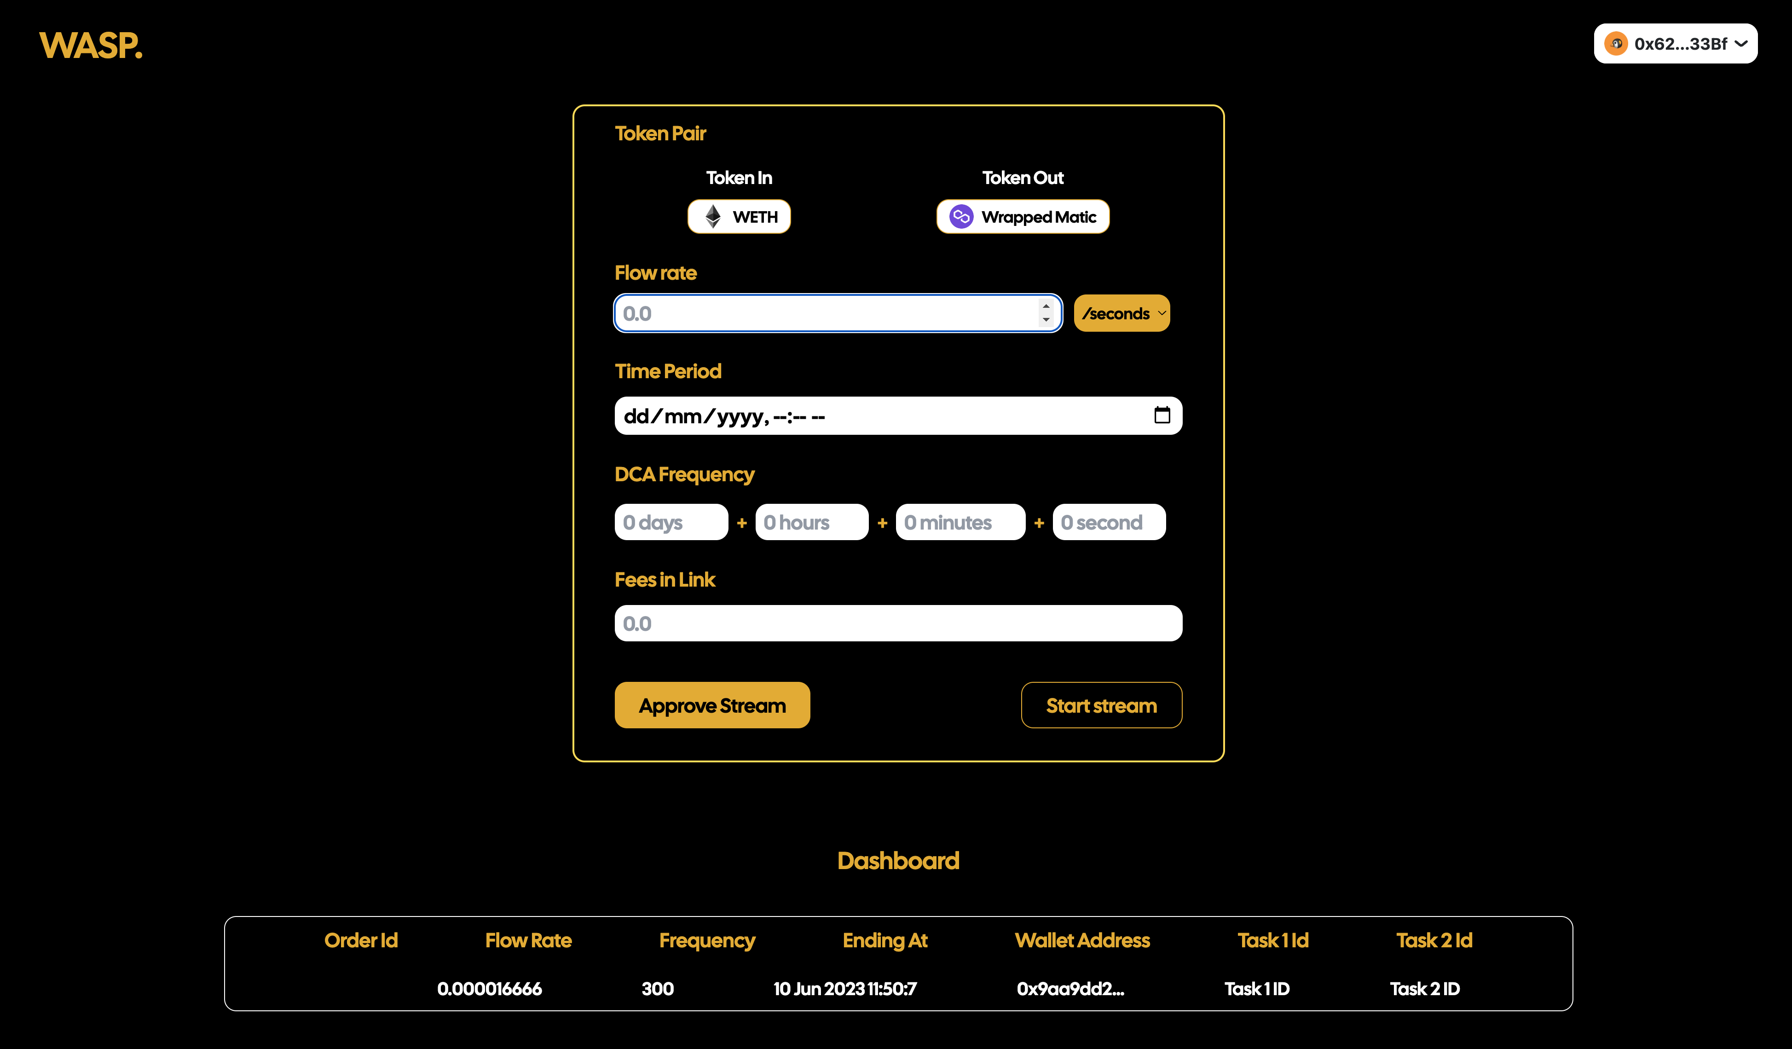
Task: Expand the wallet address dropdown
Action: (x=1741, y=43)
